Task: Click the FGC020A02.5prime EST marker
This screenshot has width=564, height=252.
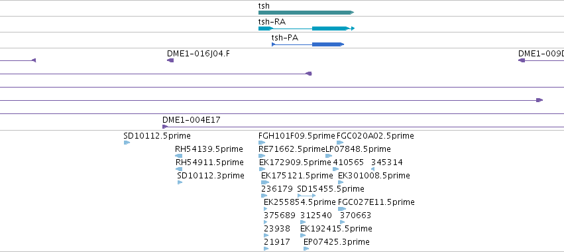Action: pyautogui.click(x=340, y=143)
